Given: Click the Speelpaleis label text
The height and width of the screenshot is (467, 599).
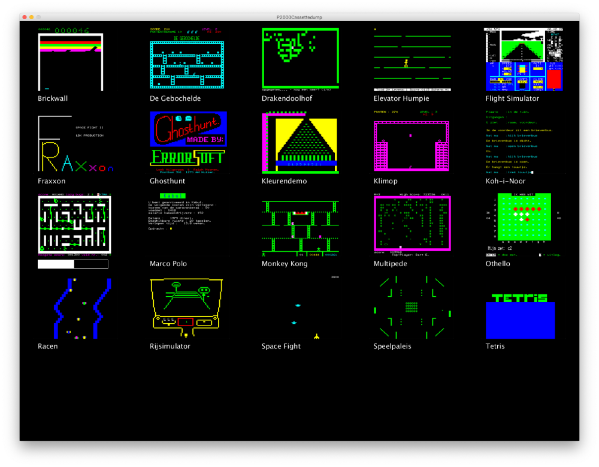Looking at the screenshot, I should [x=392, y=347].
